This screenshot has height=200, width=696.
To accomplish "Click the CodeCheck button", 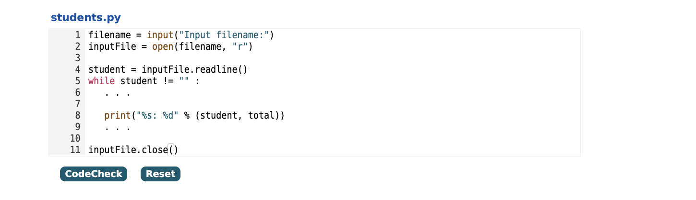I will point(93,174).
